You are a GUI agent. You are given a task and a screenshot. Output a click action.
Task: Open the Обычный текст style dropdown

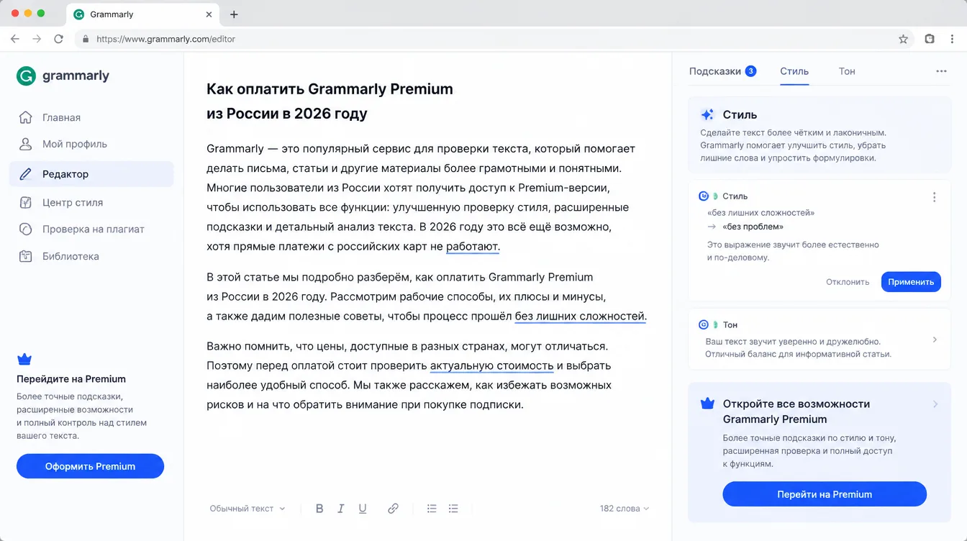pos(247,509)
